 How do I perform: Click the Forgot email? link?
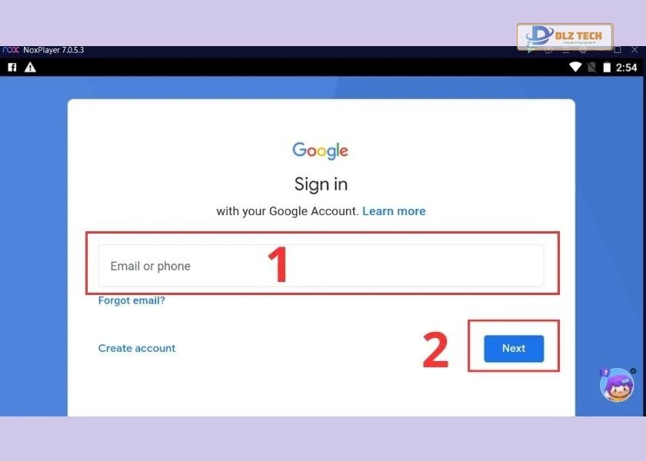(x=132, y=300)
